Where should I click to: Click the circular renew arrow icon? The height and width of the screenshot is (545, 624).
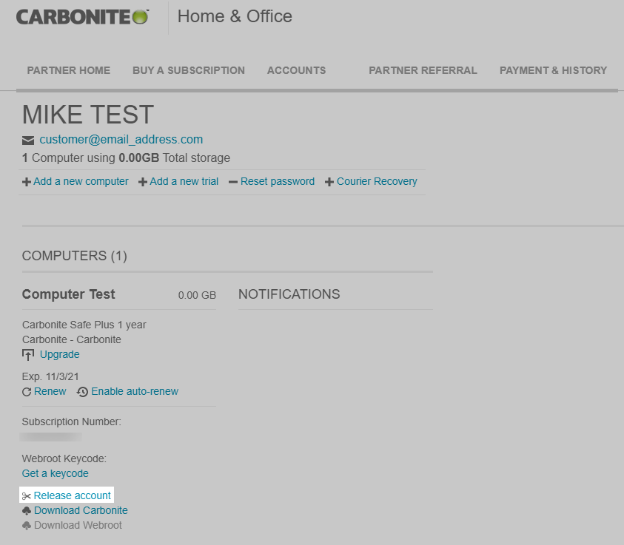click(x=27, y=392)
